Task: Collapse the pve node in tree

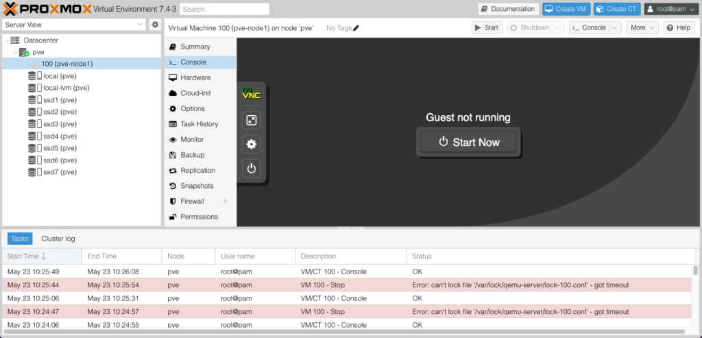Action: pos(16,52)
